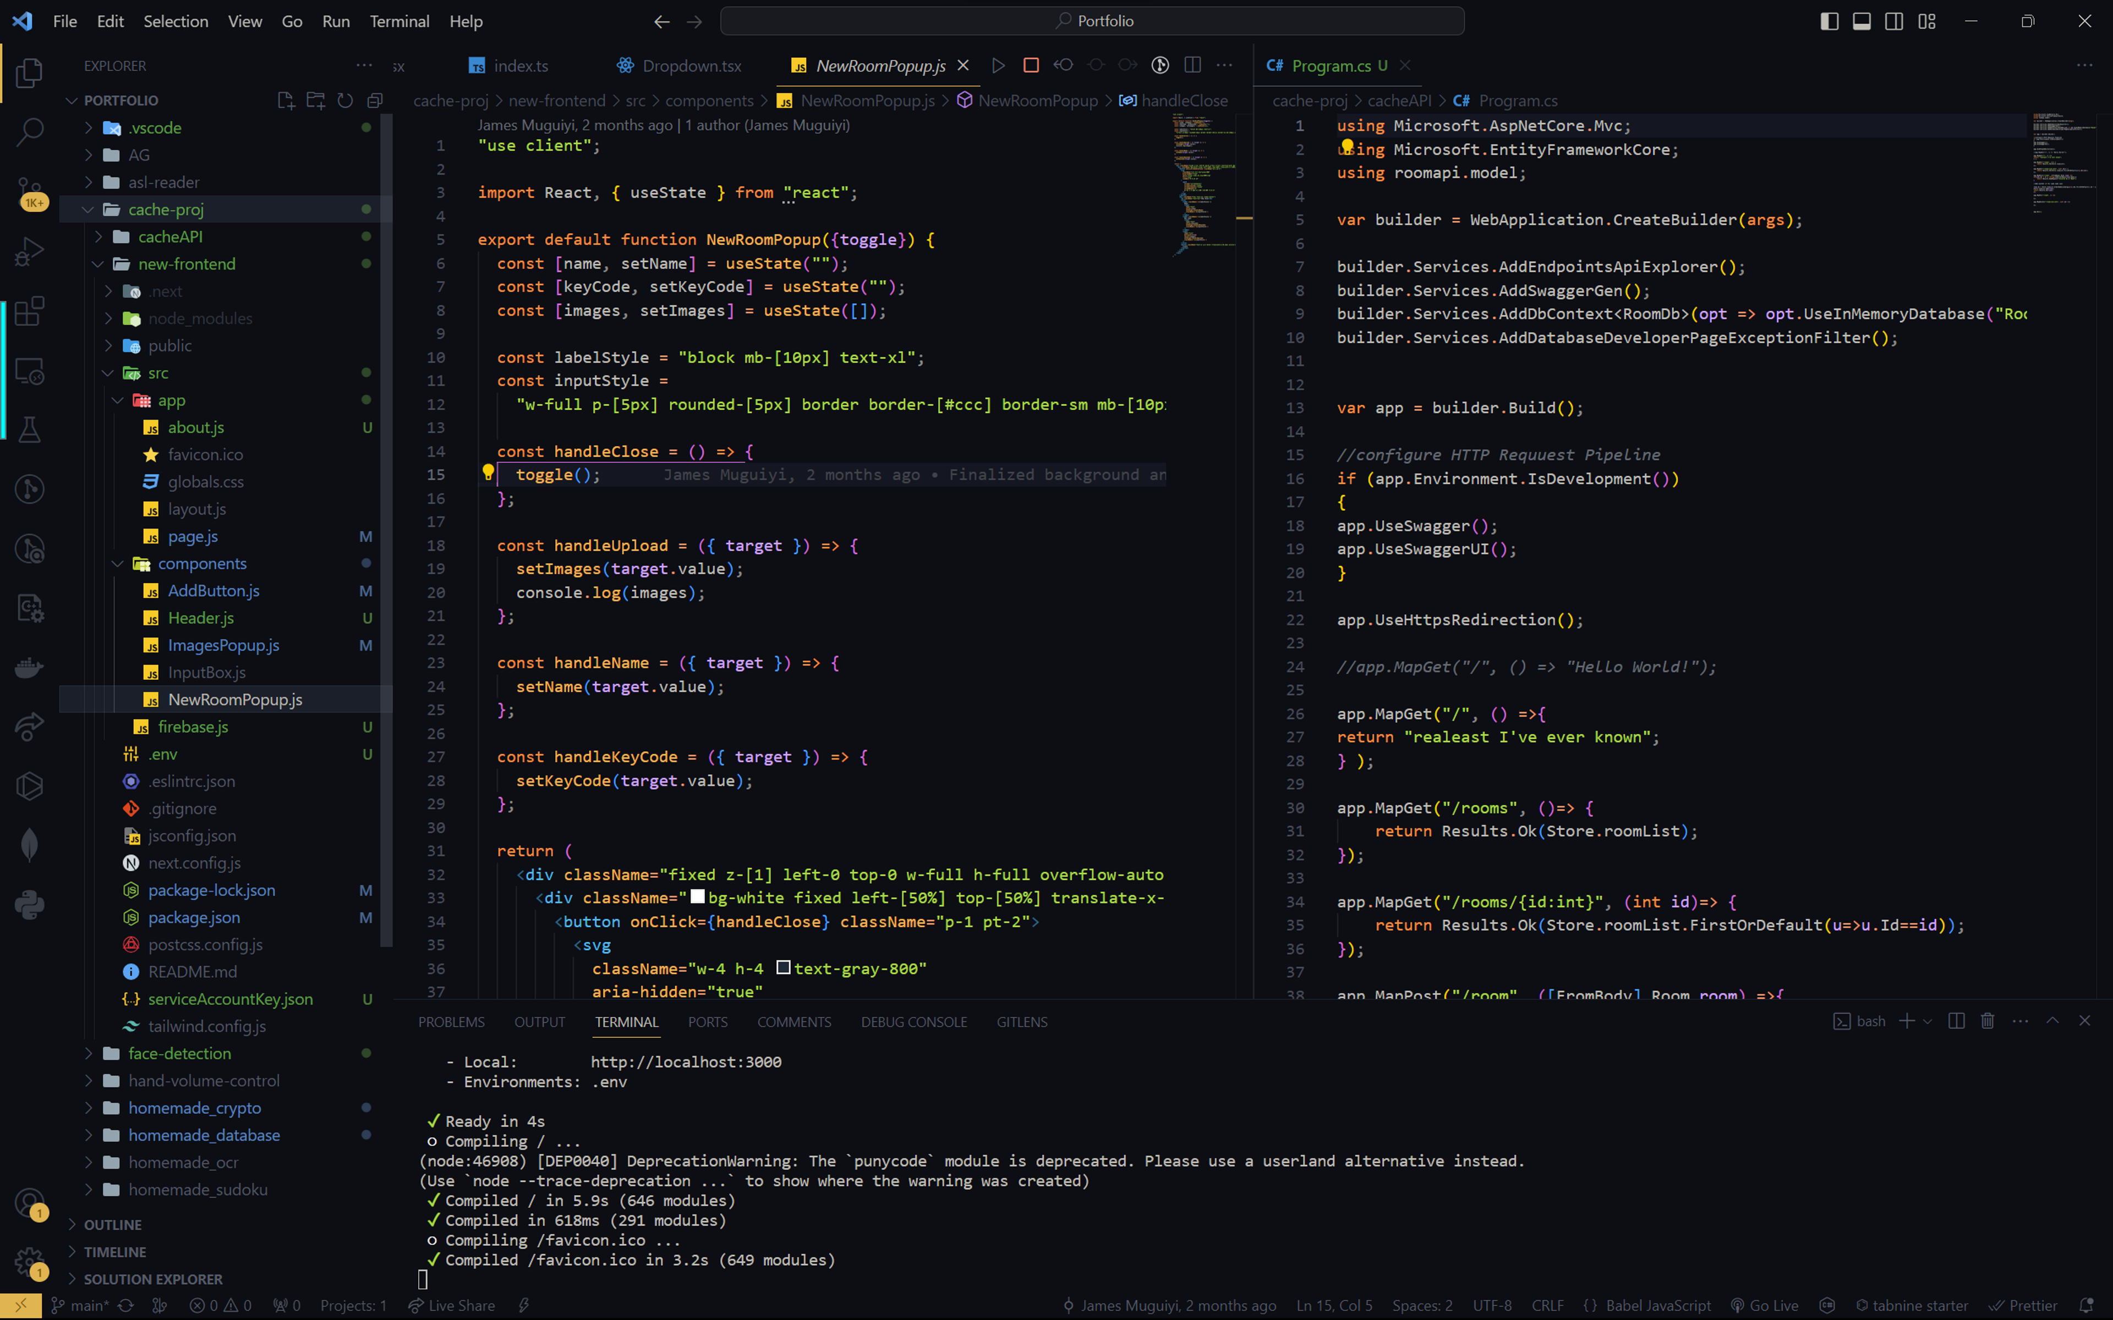Click the bg-white color swatch on line 33
The height and width of the screenshot is (1320, 2113).
698,897
